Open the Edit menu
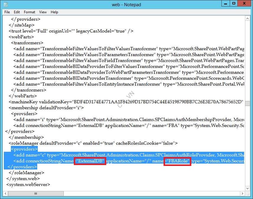 (x=17, y=12)
